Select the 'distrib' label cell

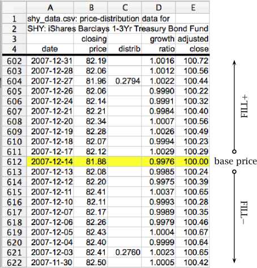pos(125,49)
